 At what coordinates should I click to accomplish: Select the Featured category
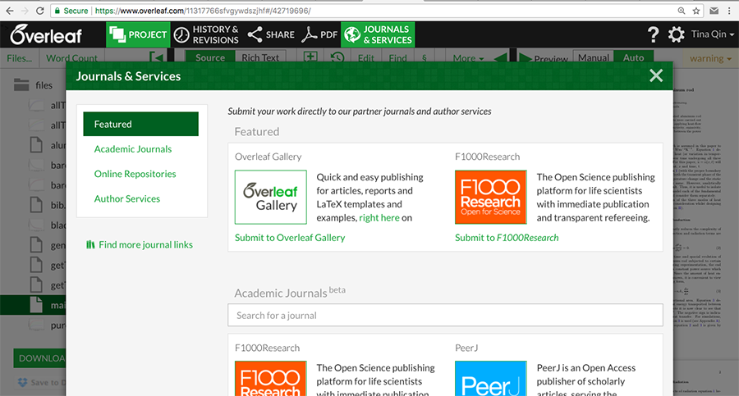141,124
